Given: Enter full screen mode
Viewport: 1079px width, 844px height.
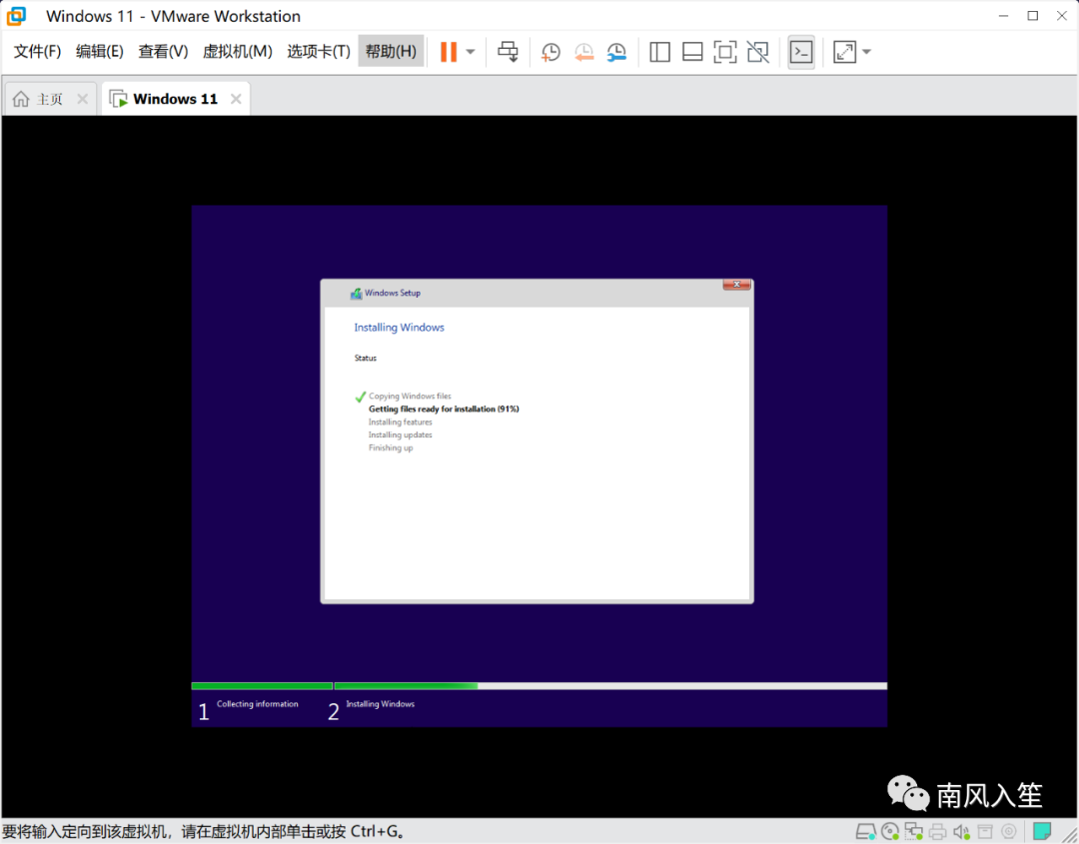Looking at the screenshot, I should (724, 52).
